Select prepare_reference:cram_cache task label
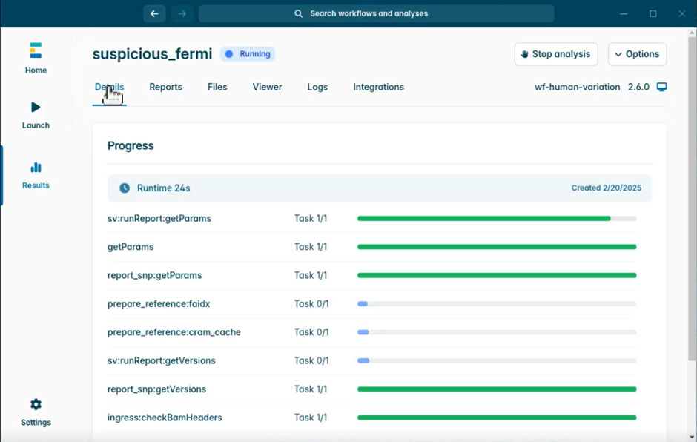This screenshot has width=697, height=442. pyautogui.click(x=174, y=332)
